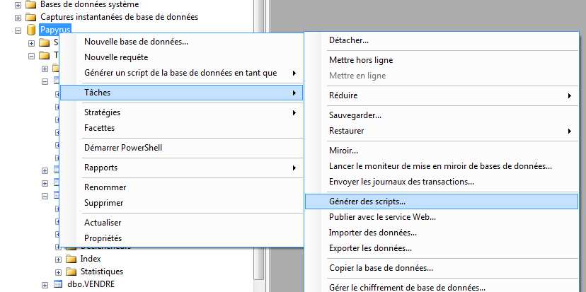Click the Papyrus database icon
This screenshot has width=586, height=292.
click(31, 30)
